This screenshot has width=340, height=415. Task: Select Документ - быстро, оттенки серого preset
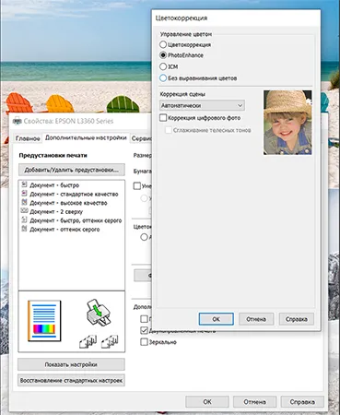click(76, 220)
